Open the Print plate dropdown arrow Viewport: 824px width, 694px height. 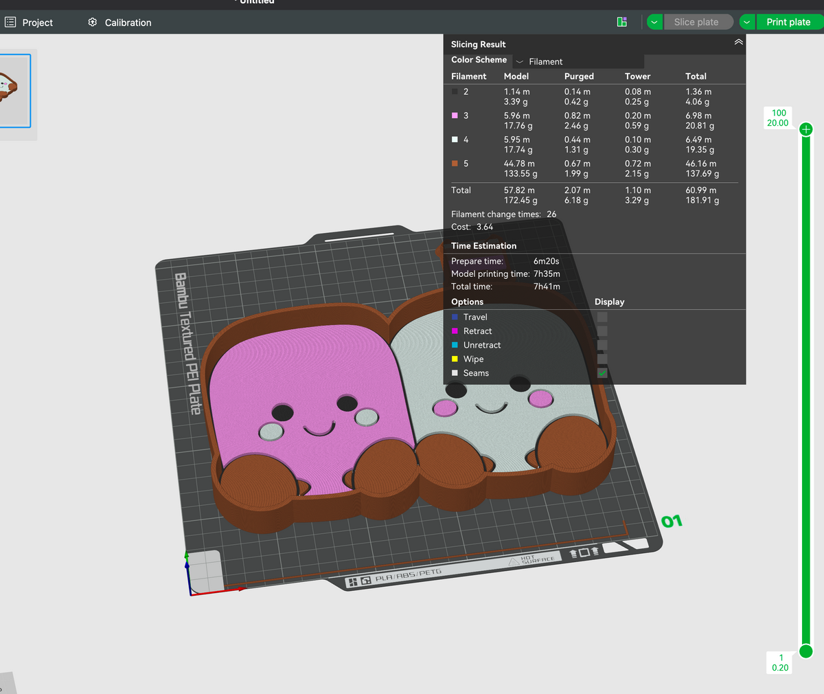[x=747, y=22]
